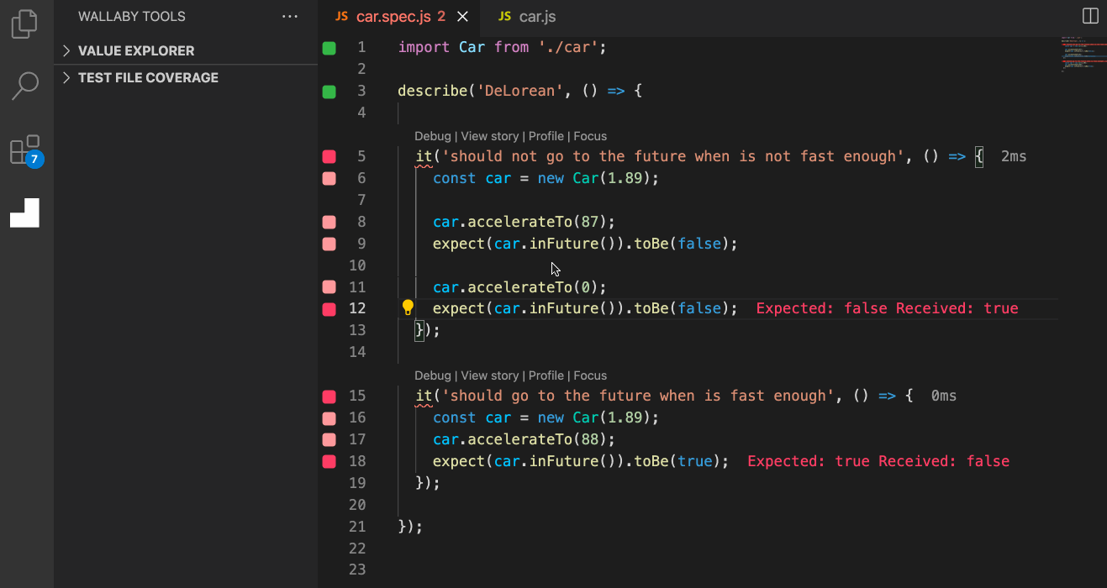
Task: Expand the Value Explorer section
Action: click(136, 50)
